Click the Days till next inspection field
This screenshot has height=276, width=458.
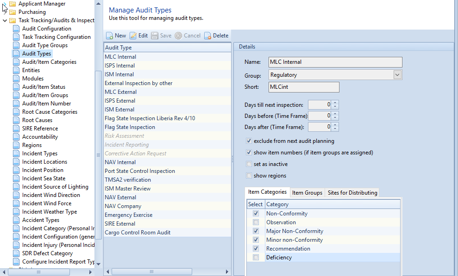320,104
